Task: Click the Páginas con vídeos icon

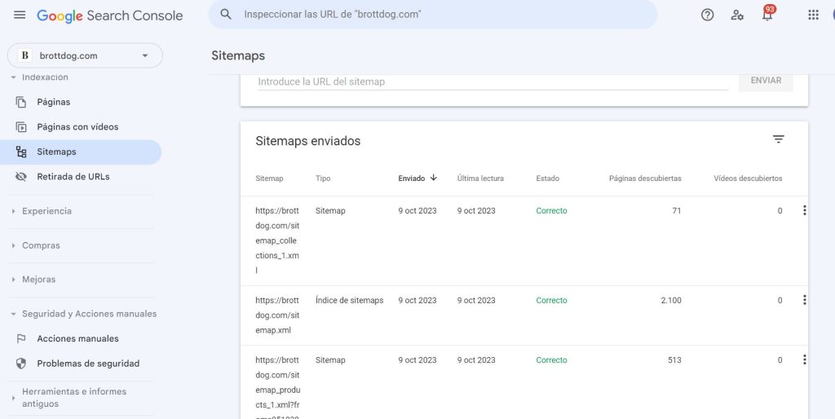Action: (x=20, y=126)
